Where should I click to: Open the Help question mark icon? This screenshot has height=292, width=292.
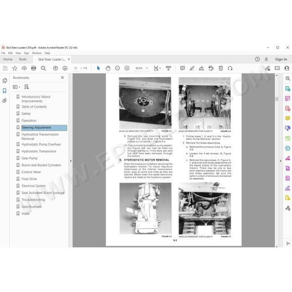click(x=257, y=59)
